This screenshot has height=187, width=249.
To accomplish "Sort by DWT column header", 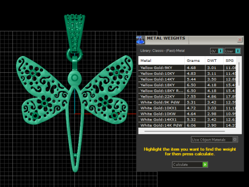I will coord(214,61).
